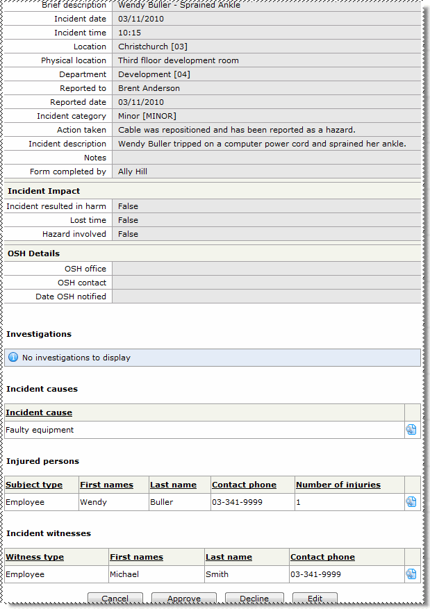The image size is (430, 609).
Task: Sort injured persons by Contact phone header
Action: [x=244, y=485]
